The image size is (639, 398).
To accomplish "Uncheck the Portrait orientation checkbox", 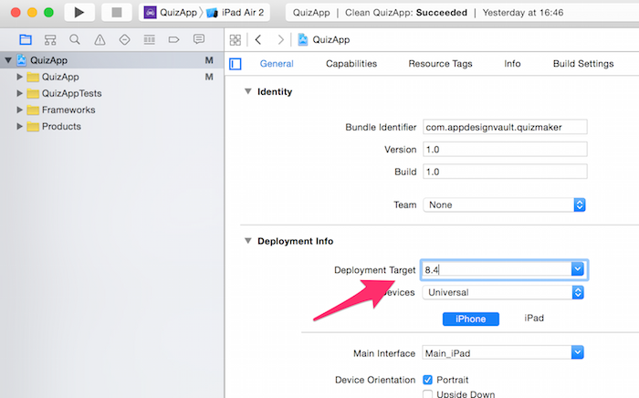I will click(427, 380).
